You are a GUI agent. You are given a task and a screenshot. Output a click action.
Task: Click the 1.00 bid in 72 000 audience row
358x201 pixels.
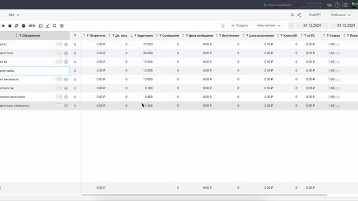click(x=331, y=44)
